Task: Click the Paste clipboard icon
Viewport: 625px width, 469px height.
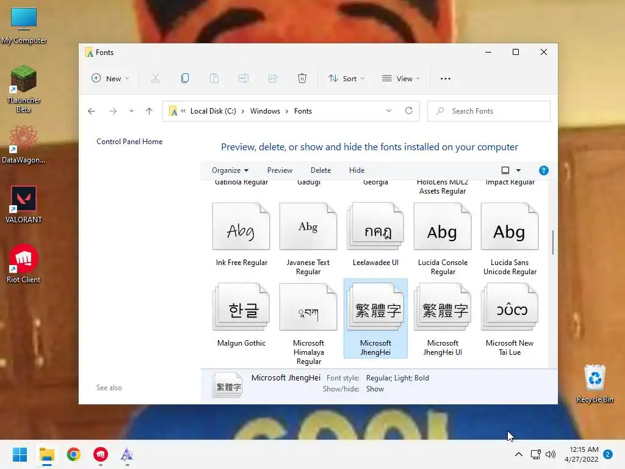Action: pyautogui.click(x=214, y=79)
